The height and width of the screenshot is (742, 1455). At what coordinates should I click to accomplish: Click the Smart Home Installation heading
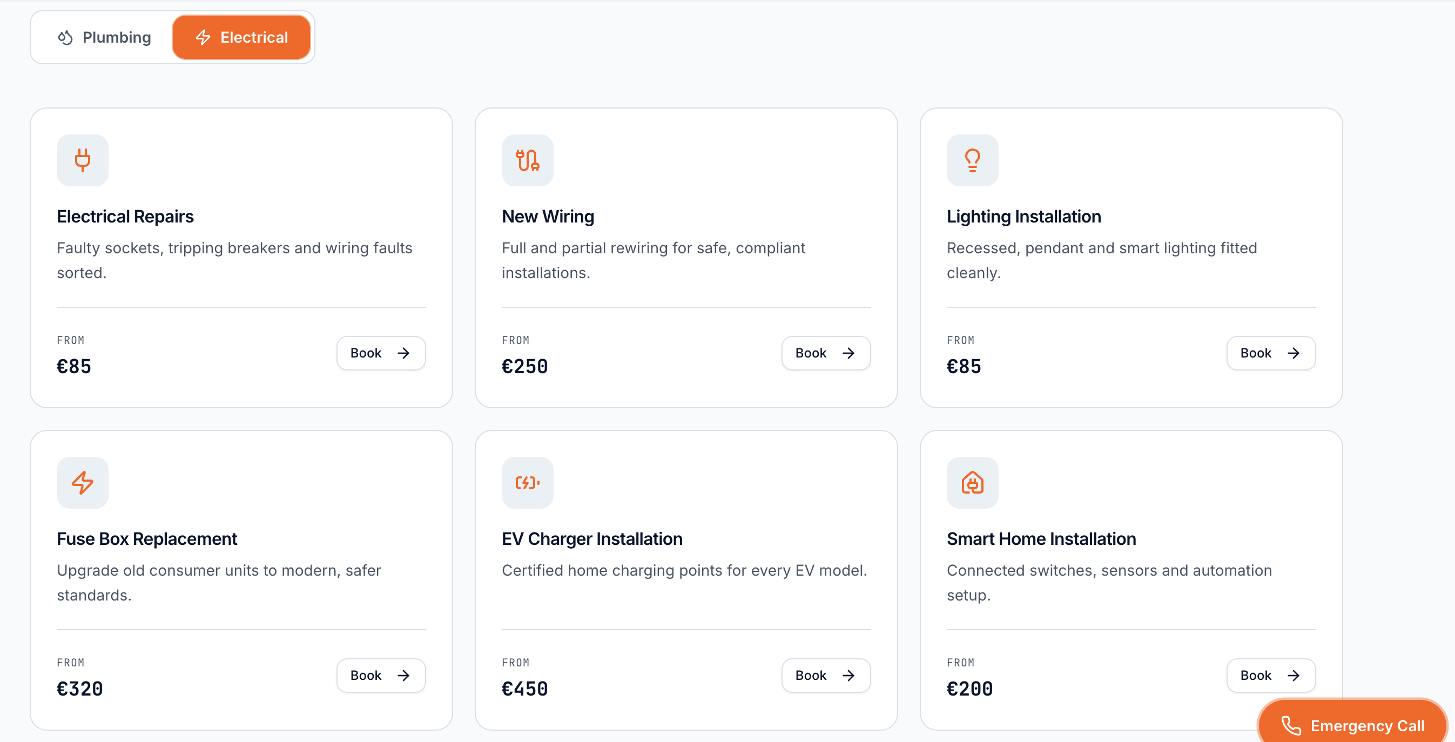(1041, 539)
